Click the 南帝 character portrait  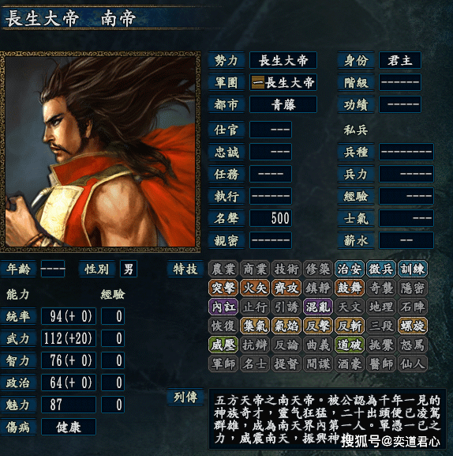click(100, 152)
